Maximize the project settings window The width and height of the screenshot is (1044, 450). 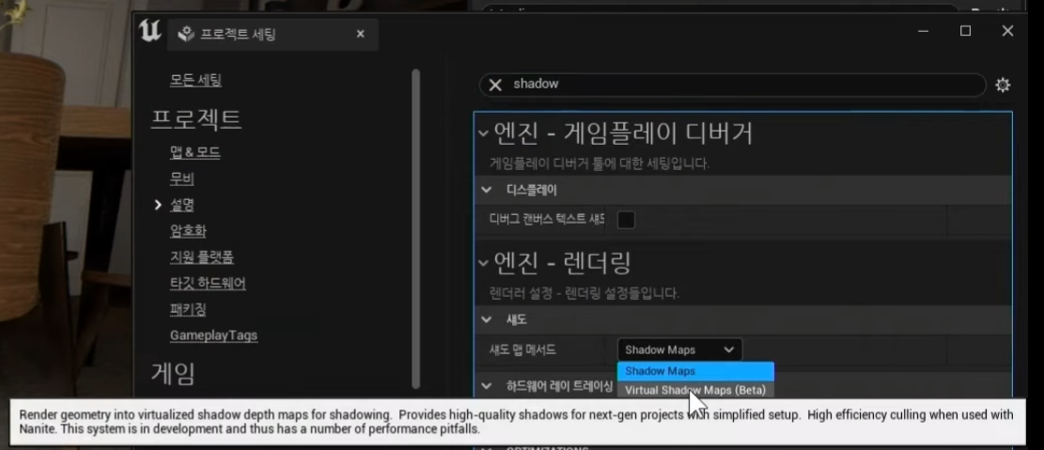click(x=965, y=31)
